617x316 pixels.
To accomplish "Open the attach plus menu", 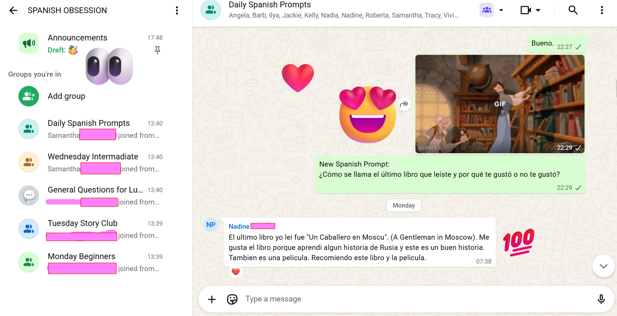I will coord(212,299).
